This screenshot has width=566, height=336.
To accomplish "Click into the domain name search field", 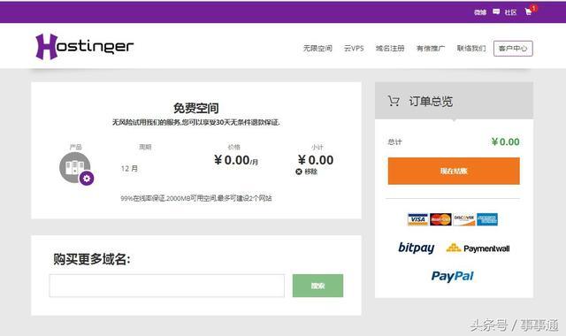I will (x=167, y=286).
